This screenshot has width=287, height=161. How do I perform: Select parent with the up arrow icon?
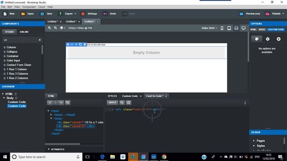pyautogui.click(x=76, y=45)
